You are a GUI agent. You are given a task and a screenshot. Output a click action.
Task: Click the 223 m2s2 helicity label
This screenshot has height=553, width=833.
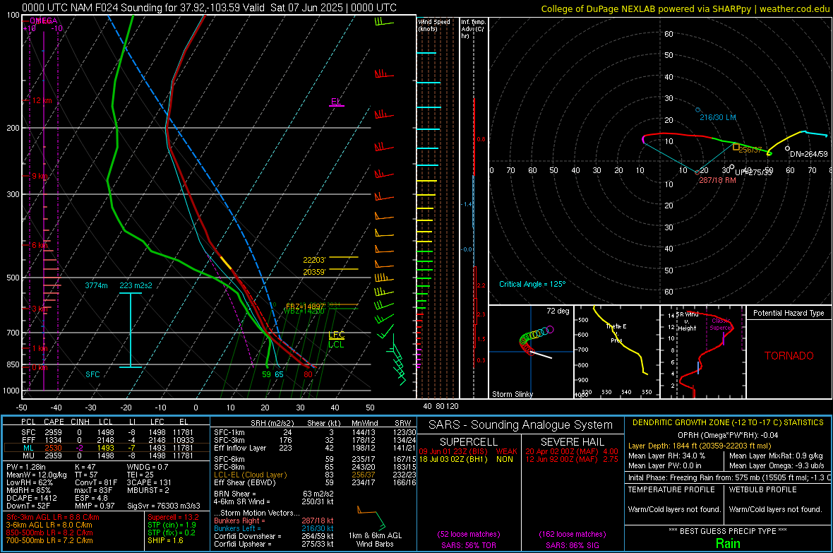[136, 285]
